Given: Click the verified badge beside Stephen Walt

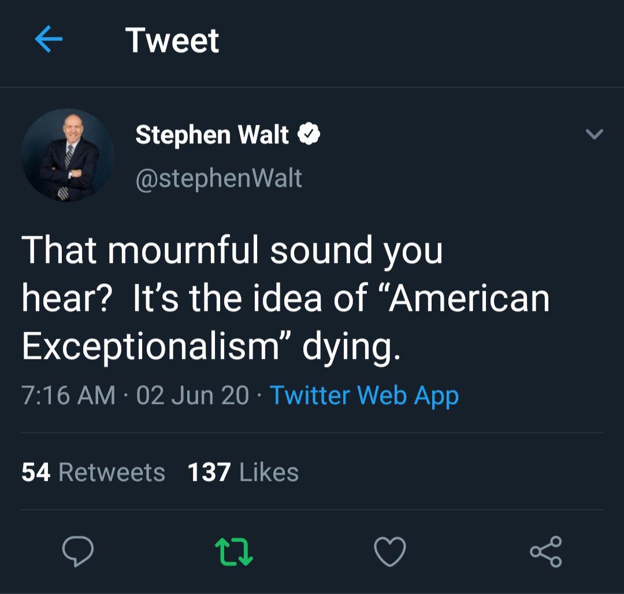Looking at the screenshot, I should coord(309,135).
